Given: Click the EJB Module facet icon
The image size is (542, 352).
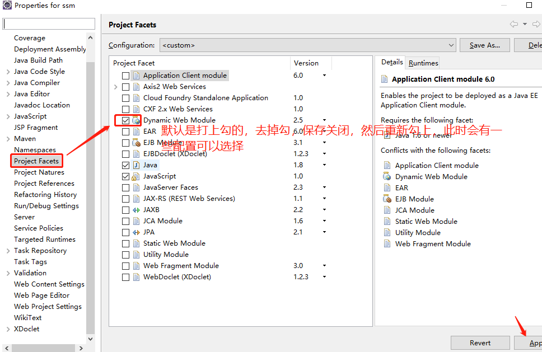Looking at the screenshot, I should (x=136, y=143).
